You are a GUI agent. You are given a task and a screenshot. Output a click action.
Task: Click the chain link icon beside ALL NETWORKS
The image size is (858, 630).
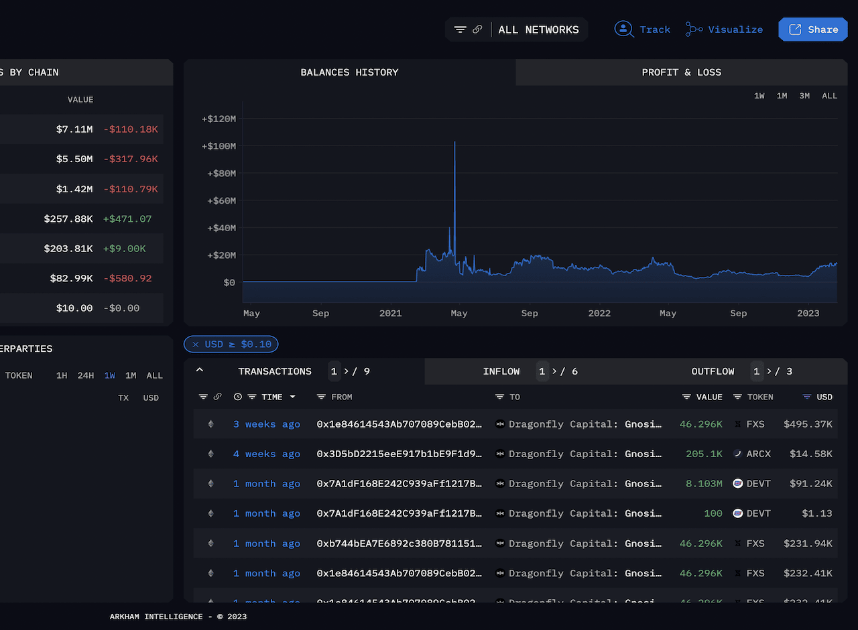(x=477, y=29)
